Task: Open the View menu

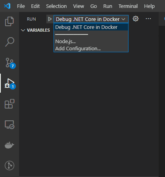Action: (x=79, y=6)
